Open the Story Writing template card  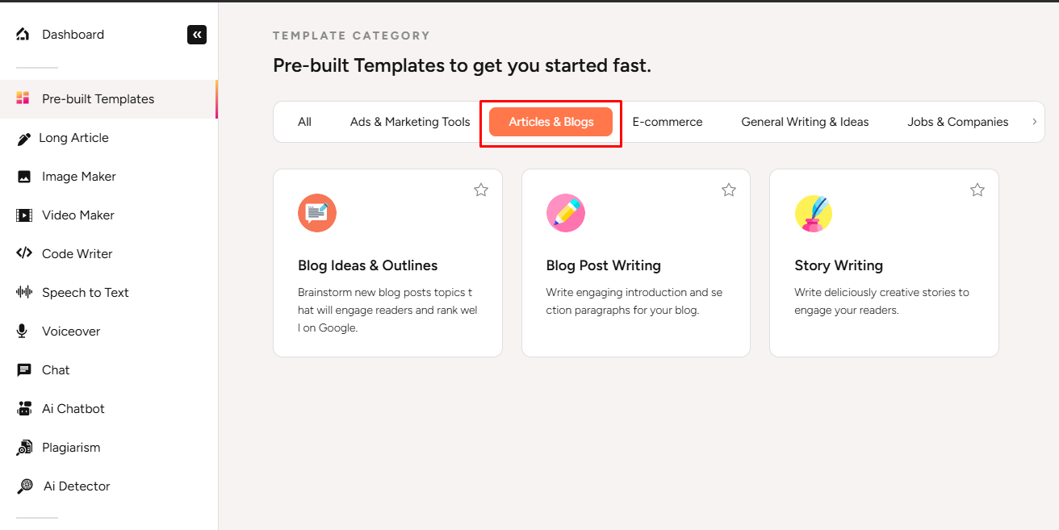(x=884, y=265)
